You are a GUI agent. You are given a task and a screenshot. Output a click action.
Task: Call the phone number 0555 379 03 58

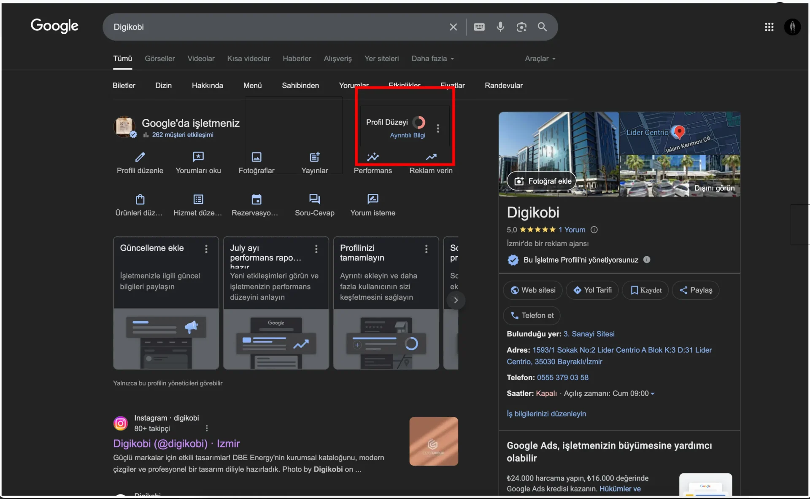tap(563, 378)
